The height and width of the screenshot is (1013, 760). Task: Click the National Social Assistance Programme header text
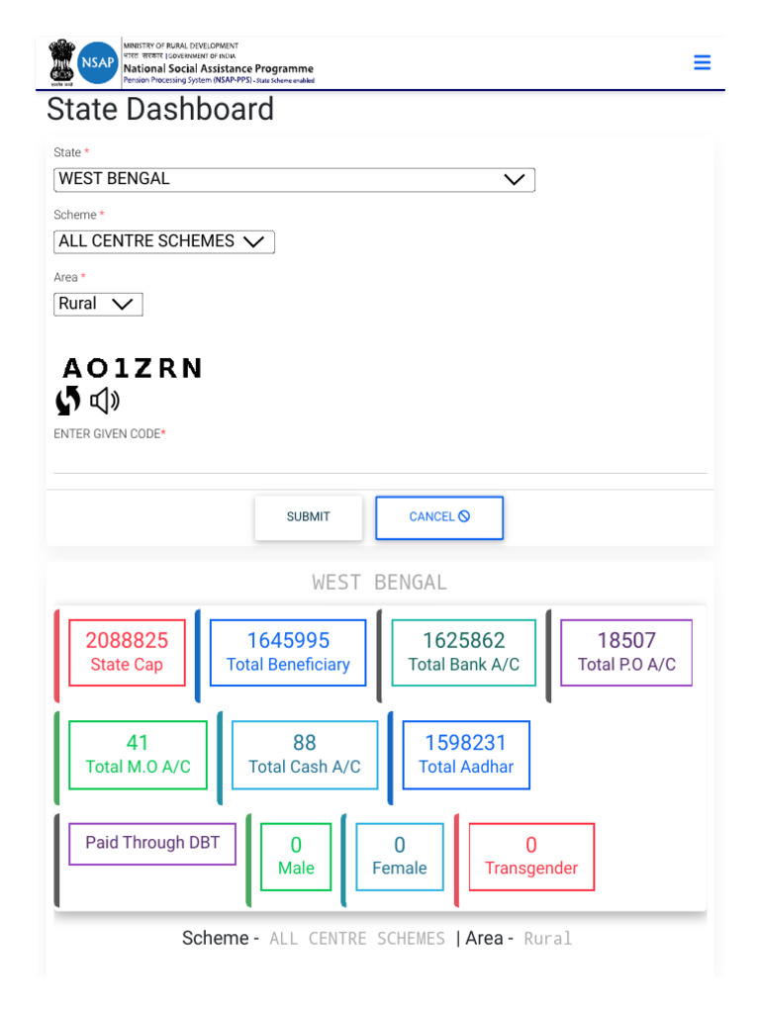219,68
